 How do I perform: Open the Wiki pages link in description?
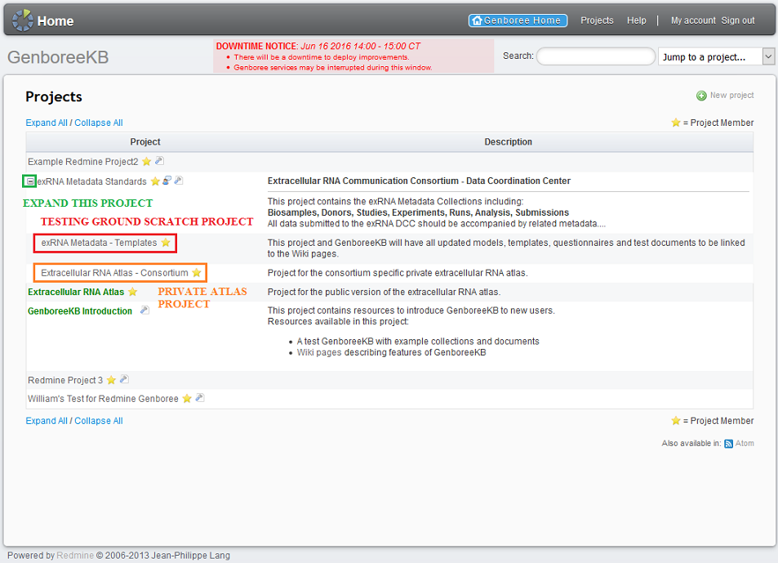coord(318,352)
